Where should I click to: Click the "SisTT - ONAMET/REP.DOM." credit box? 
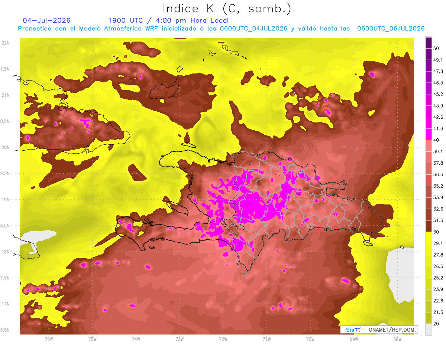click(x=379, y=330)
